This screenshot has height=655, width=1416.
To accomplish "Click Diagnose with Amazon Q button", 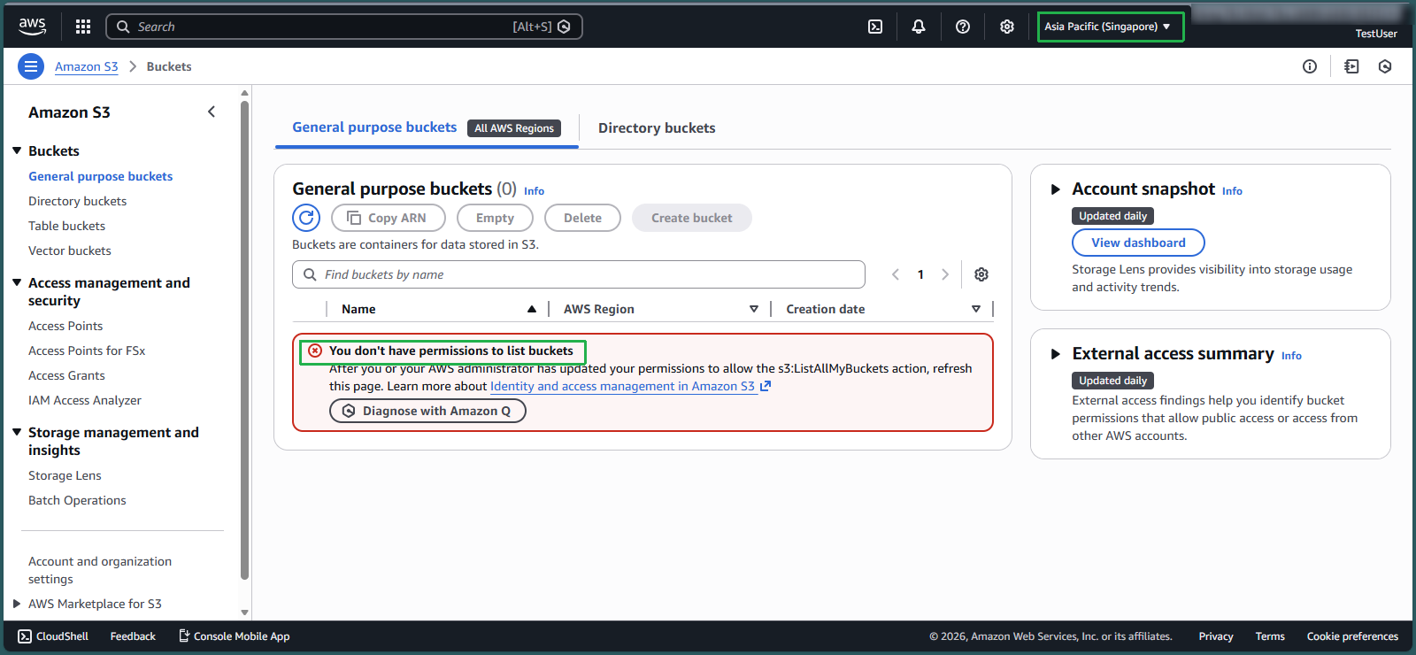I will (x=427, y=411).
